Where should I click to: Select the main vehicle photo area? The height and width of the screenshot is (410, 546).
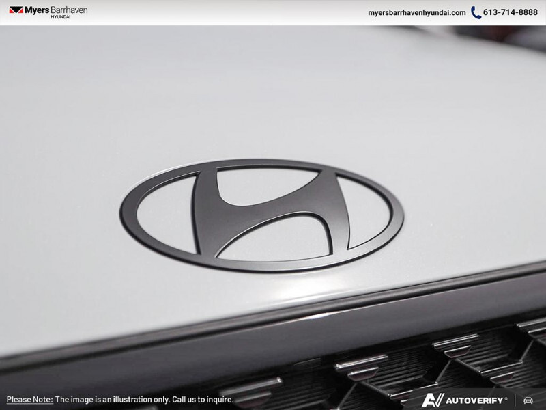pos(273,205)
